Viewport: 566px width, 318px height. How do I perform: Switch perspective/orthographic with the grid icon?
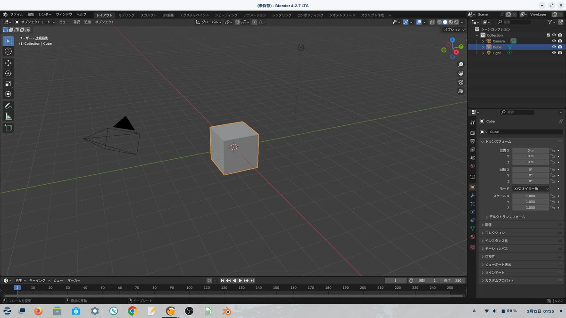coord(461,91)
